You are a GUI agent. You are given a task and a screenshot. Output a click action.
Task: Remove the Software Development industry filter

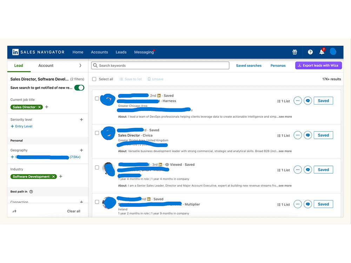(53, 177)
